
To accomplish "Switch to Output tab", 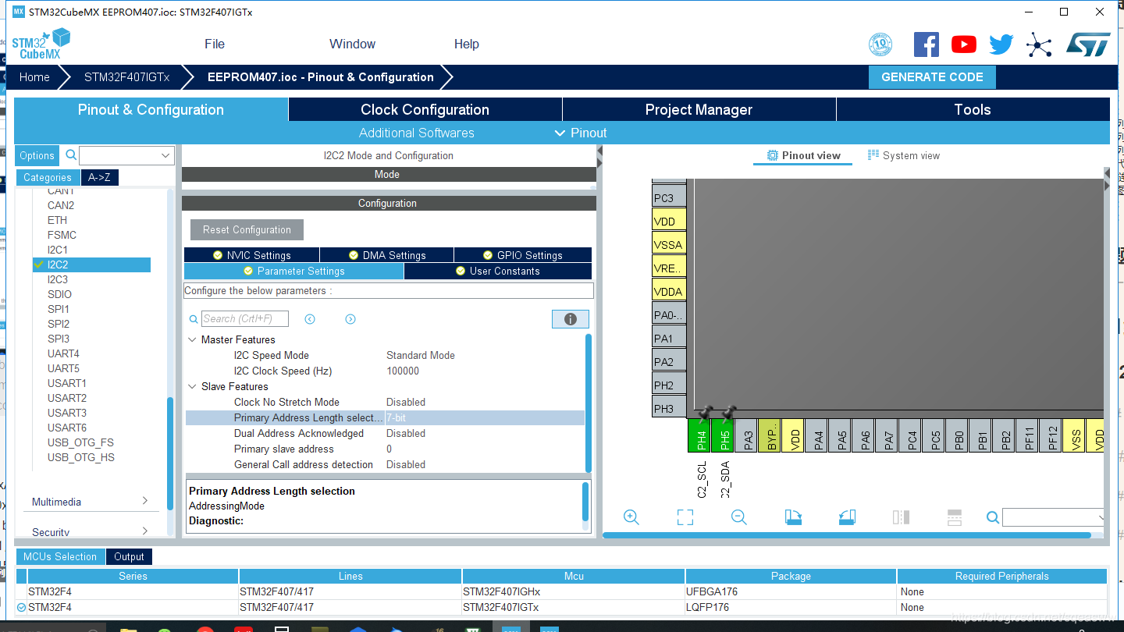I will point(129,556).
